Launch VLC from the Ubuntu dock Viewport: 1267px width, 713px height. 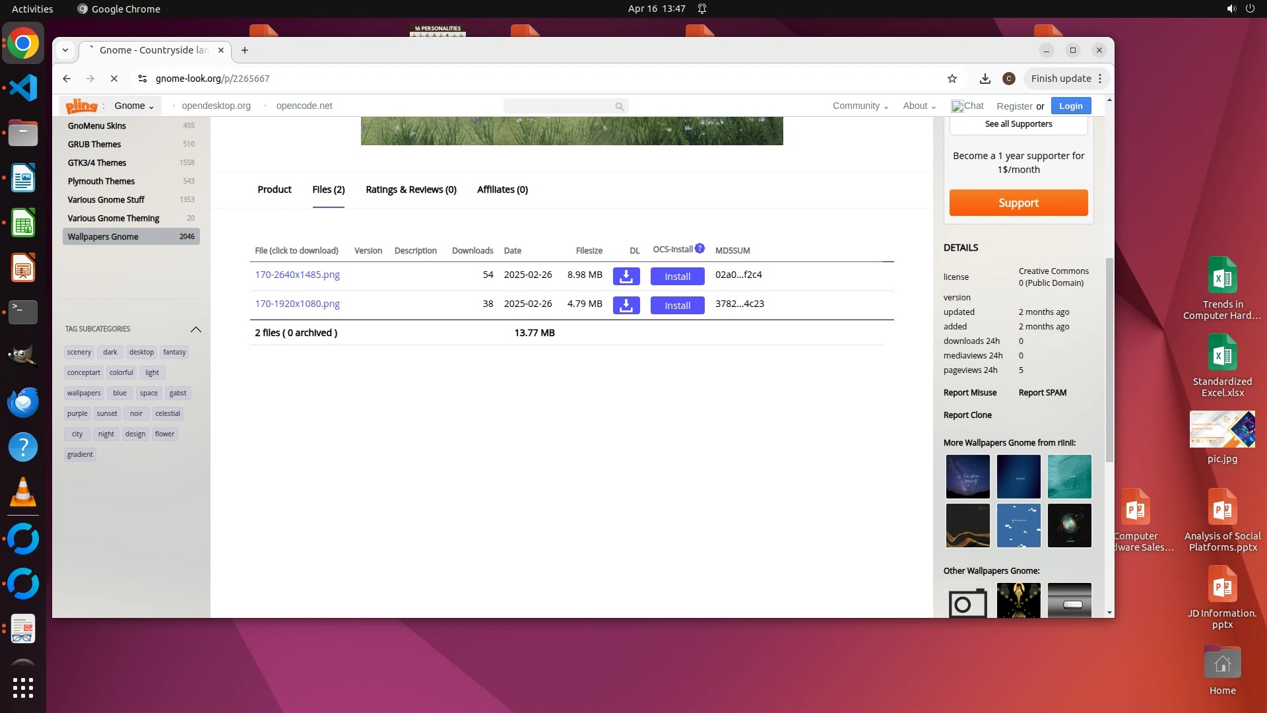[x=23, y=492]
